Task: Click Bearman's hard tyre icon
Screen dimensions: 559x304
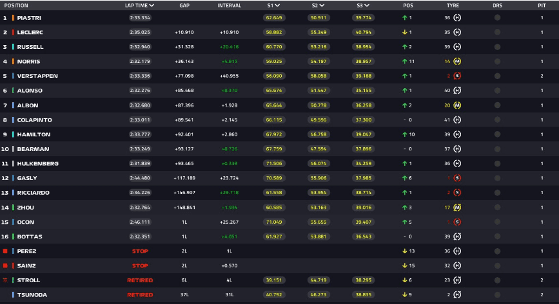Action: click(x=457, y=149)
